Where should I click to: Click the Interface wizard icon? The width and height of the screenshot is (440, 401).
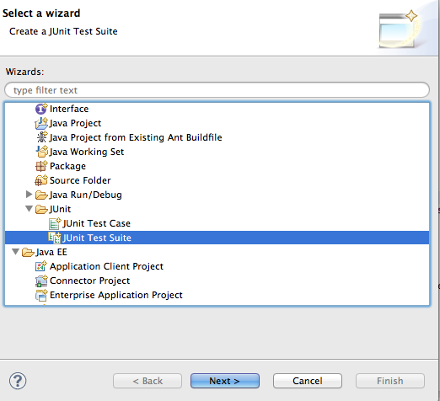click(41, 109)
